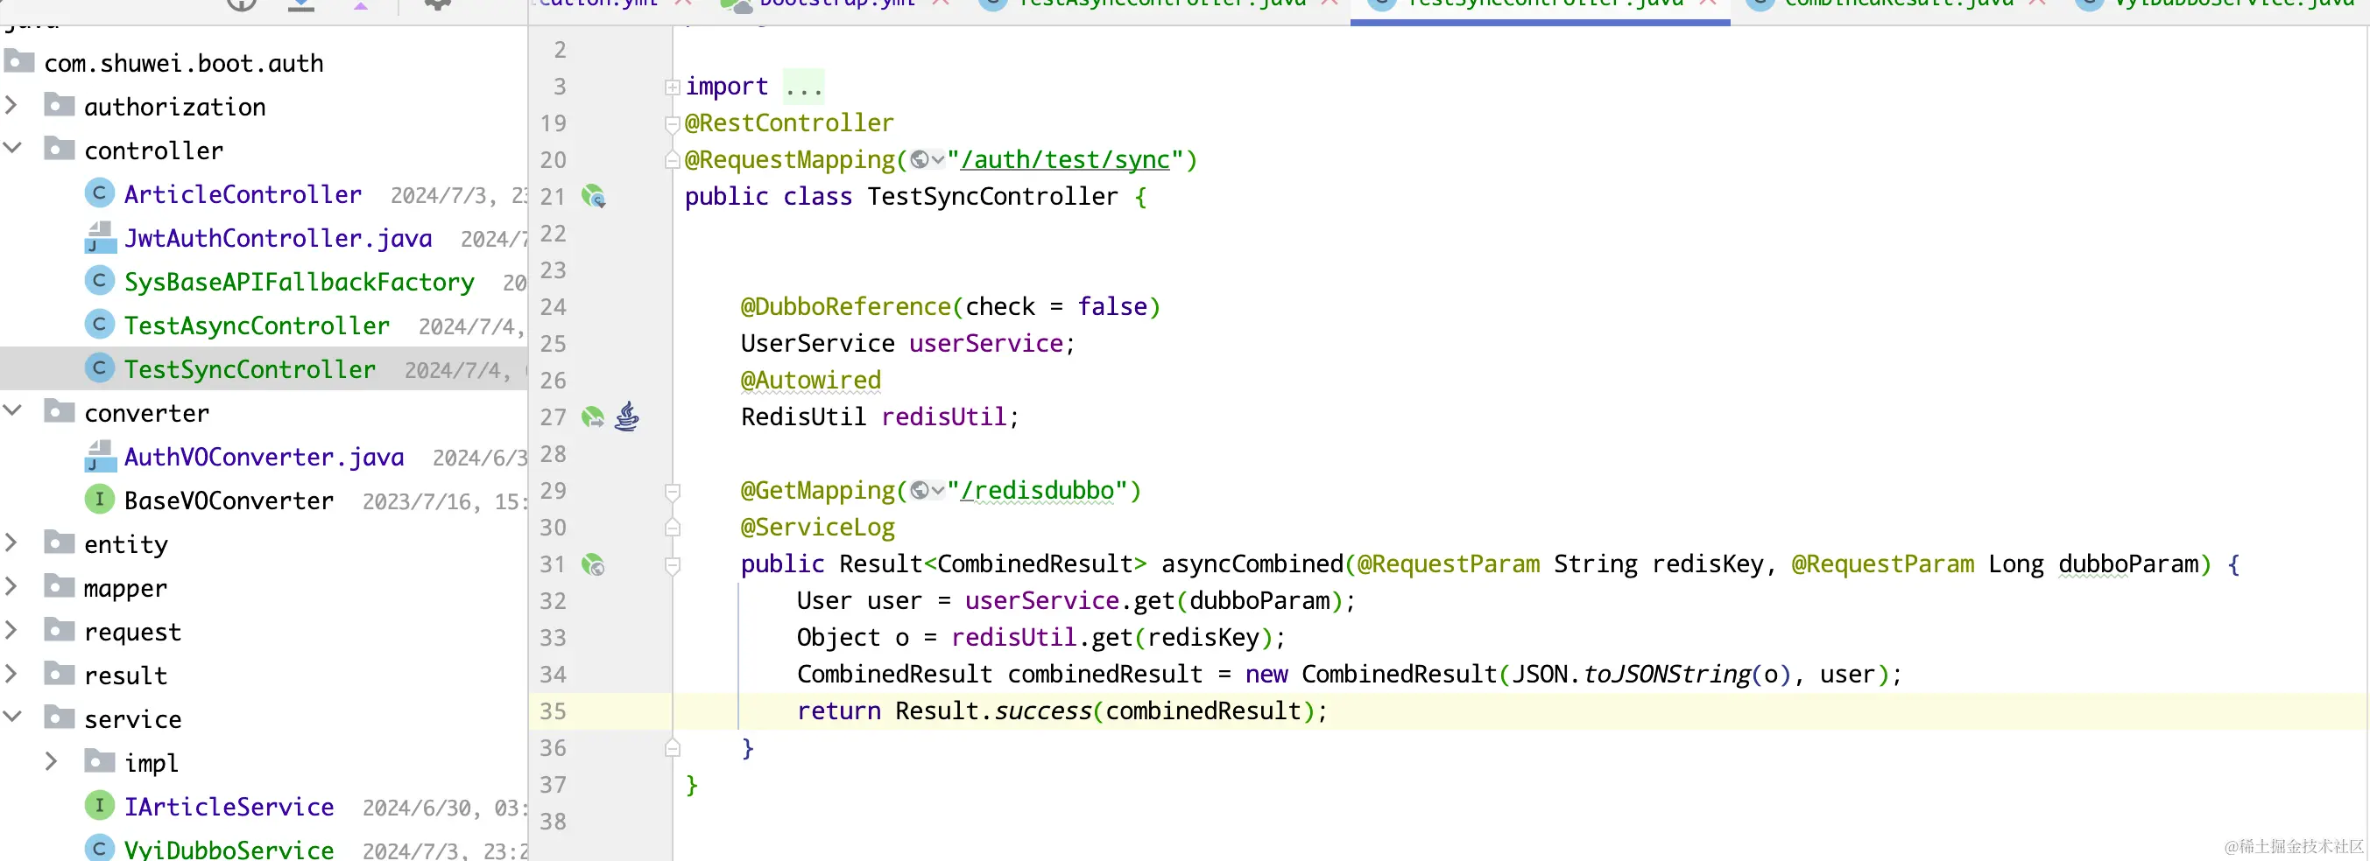The height and width of the screenshot is (861, 2370).
Task: Click the @Autowired annotation on line 26
Action: pos(810,381)
